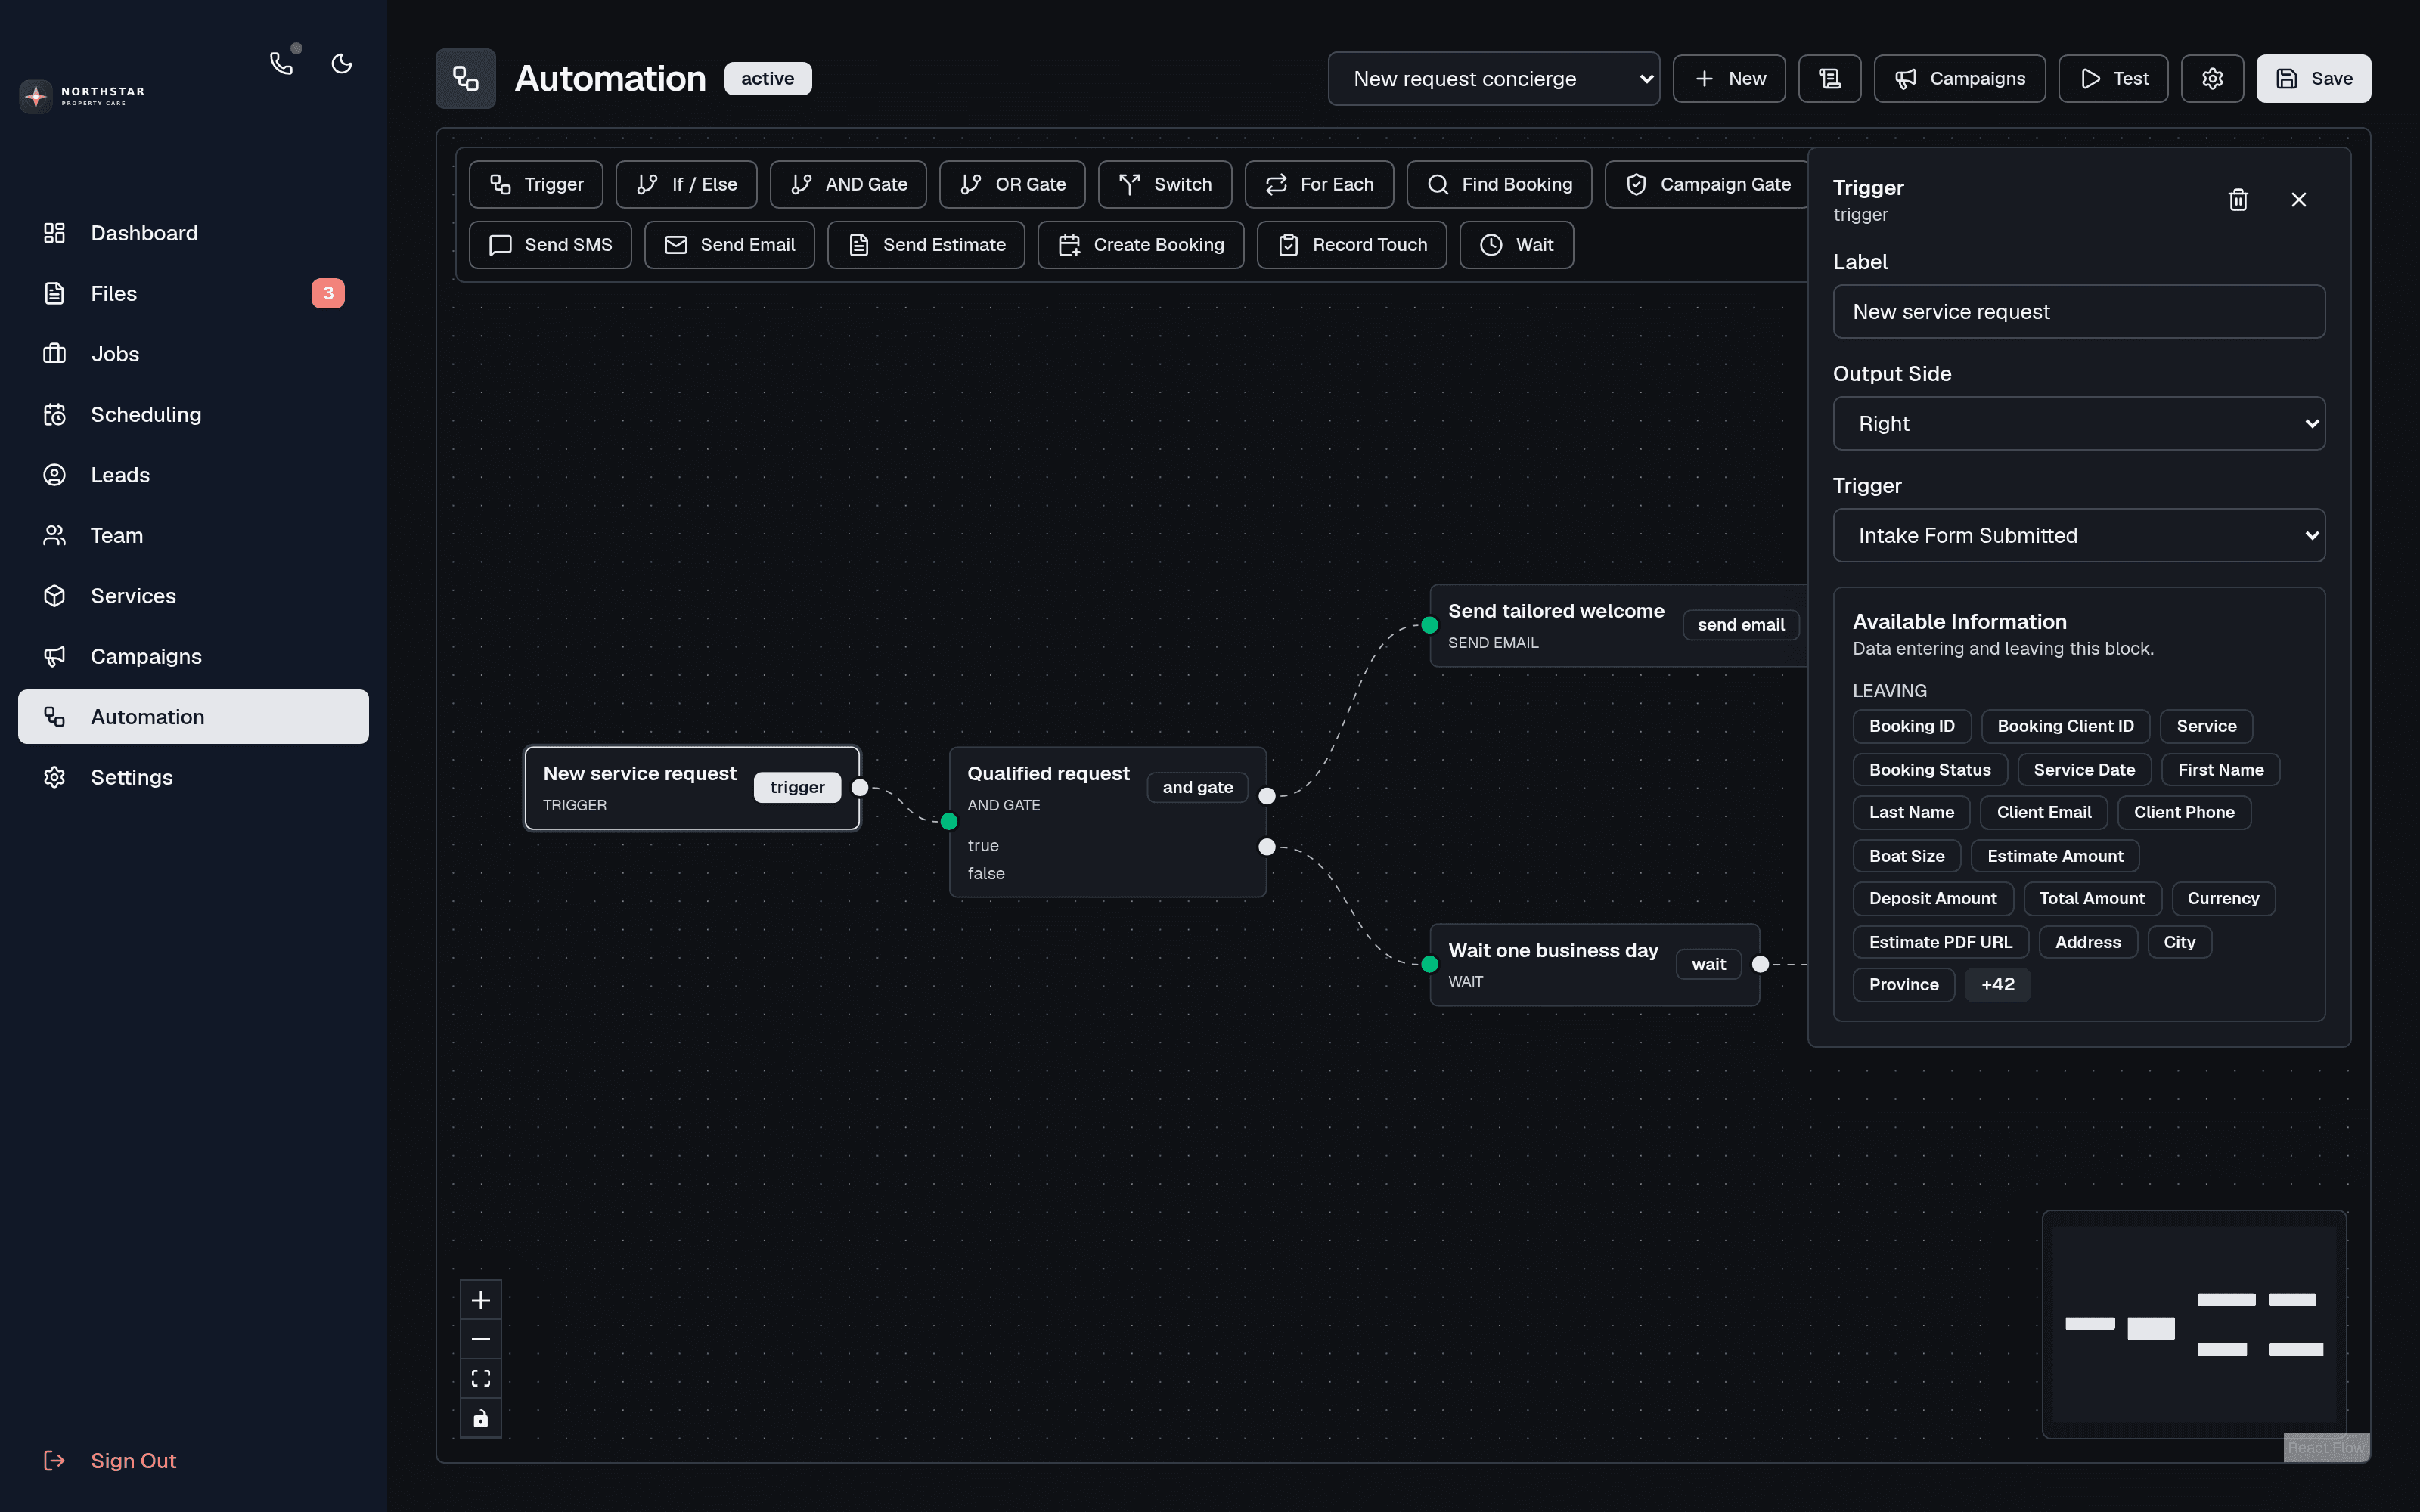Select the Send tailored welcome node
This screenshot has height=1512, width=2420.
tap(1619, 625)
